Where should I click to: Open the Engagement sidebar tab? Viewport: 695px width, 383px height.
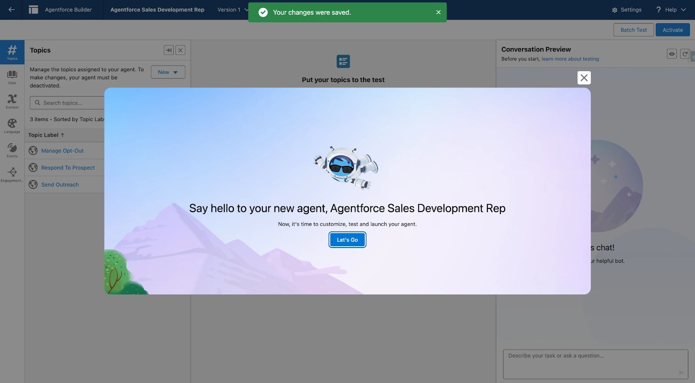point(12,175)
